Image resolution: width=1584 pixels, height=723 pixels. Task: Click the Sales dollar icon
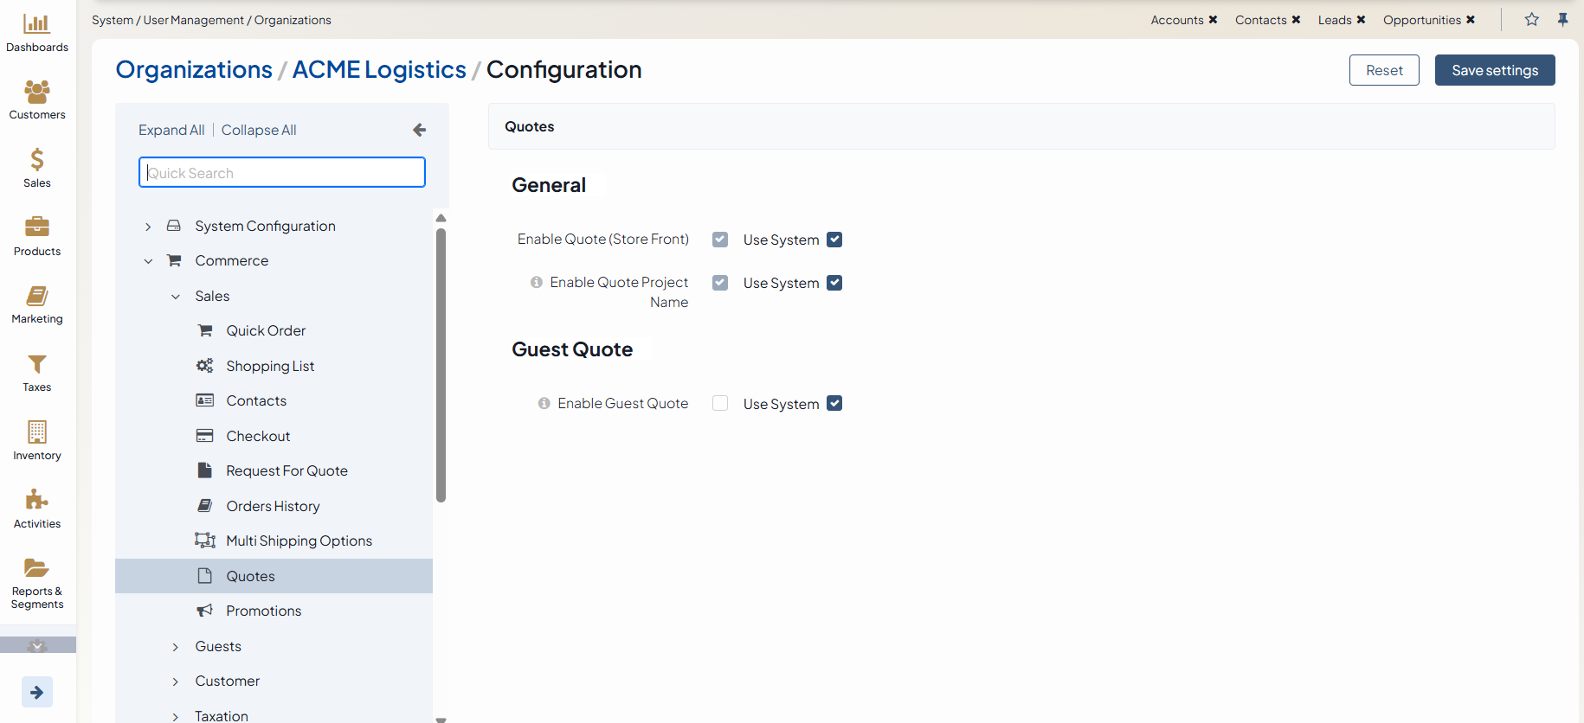point(36,159)
